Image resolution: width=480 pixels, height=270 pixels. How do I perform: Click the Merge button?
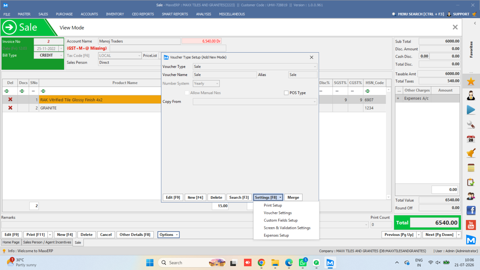pos(293,197)
